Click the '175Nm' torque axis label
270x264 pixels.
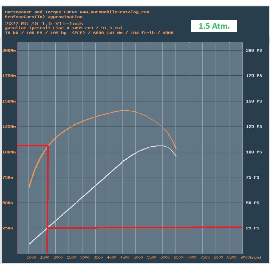click(9, 76)
